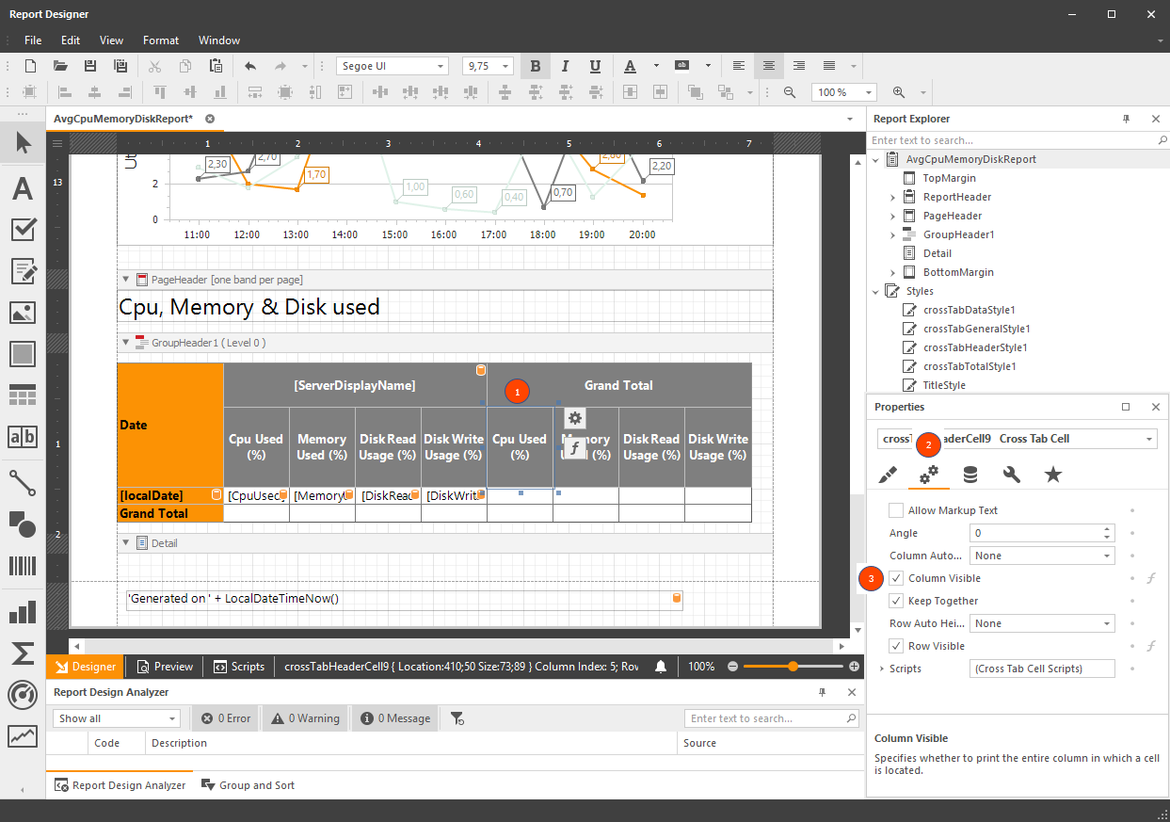Uncheck Column Visible checkbox
The image size is (1170, 822).
[x=896, y=578]
